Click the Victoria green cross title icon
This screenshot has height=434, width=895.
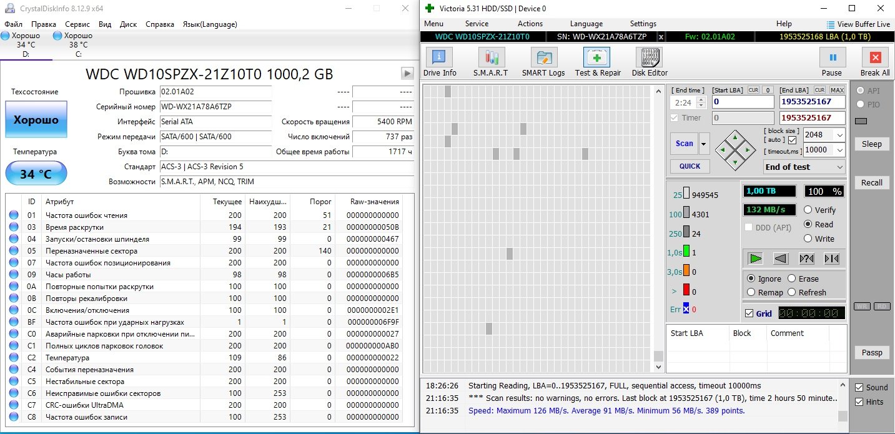429,8
